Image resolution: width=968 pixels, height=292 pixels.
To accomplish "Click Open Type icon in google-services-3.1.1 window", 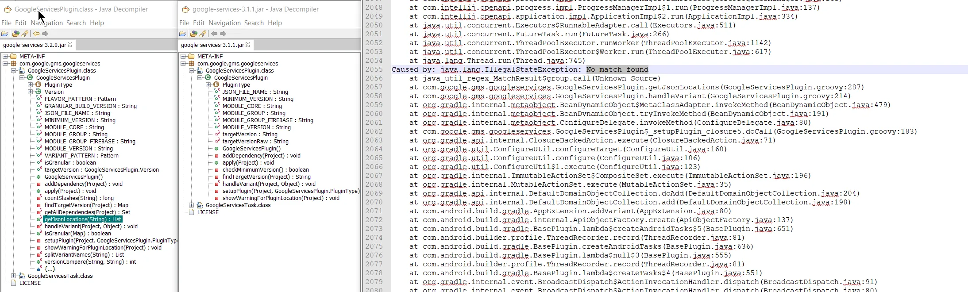I will pyautogui.click(x=194, y=34).
